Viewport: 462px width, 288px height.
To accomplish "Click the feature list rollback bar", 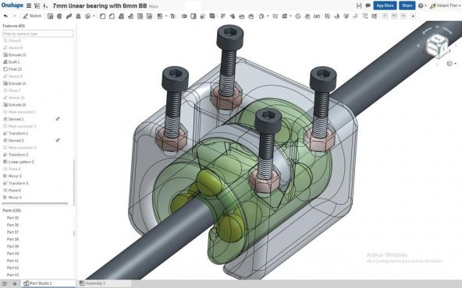I will pyautogui.click(x=35, y=203).
